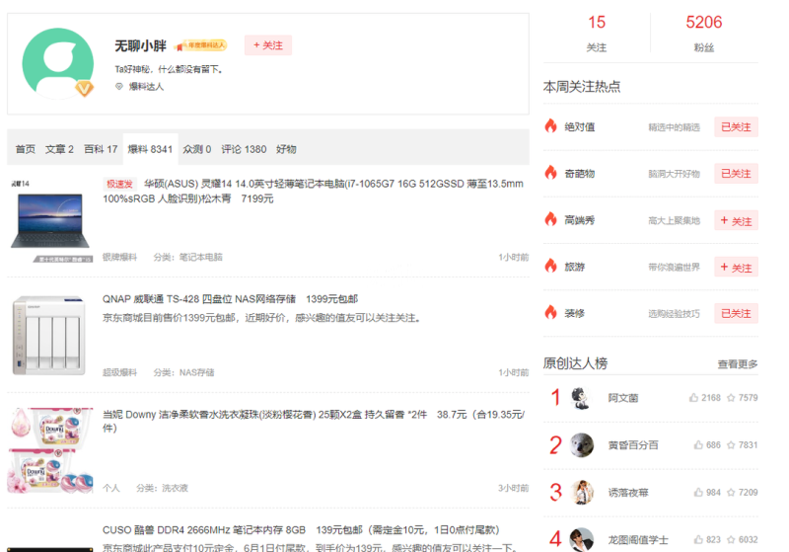Click the green profile avatar of 无聊小胖
Image resolution: width=789 pixels, height=552 pixels.
tap(57, 63)
